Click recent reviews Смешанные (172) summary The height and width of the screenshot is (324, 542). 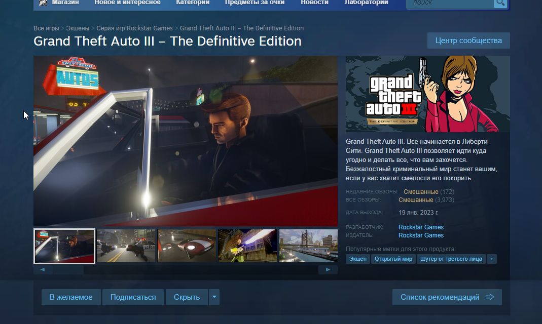(429, 191)
